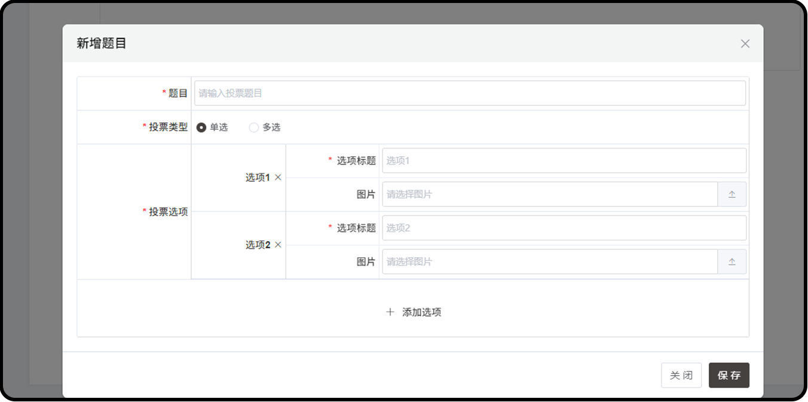Image resolution: width=808 pixels, height=402 pixels.
Task: Focus the 选项1 title input field
Action: 564,160
